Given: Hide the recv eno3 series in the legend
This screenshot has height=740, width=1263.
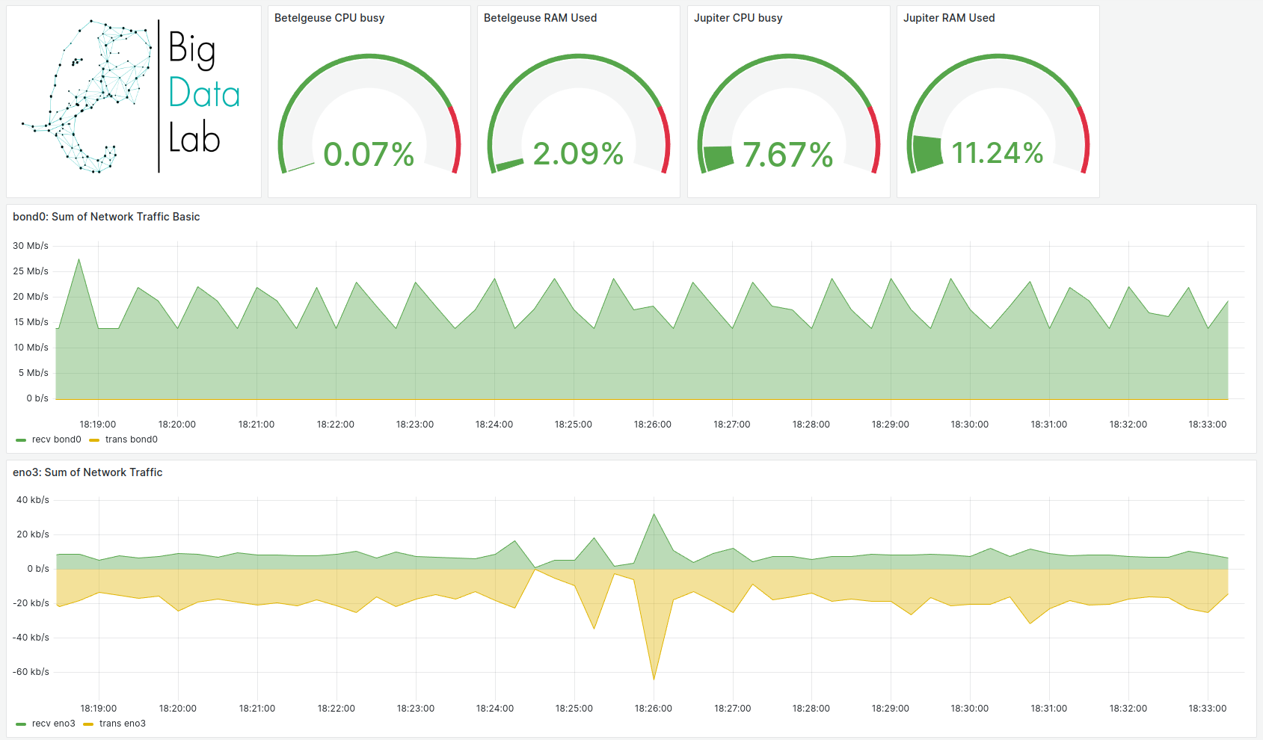Looking at the screenshot, I should [53, 724].
